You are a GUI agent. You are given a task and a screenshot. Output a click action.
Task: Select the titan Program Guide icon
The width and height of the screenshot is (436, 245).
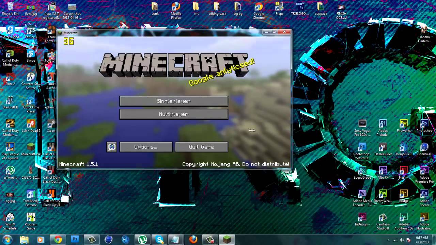[x=31, y=222]
